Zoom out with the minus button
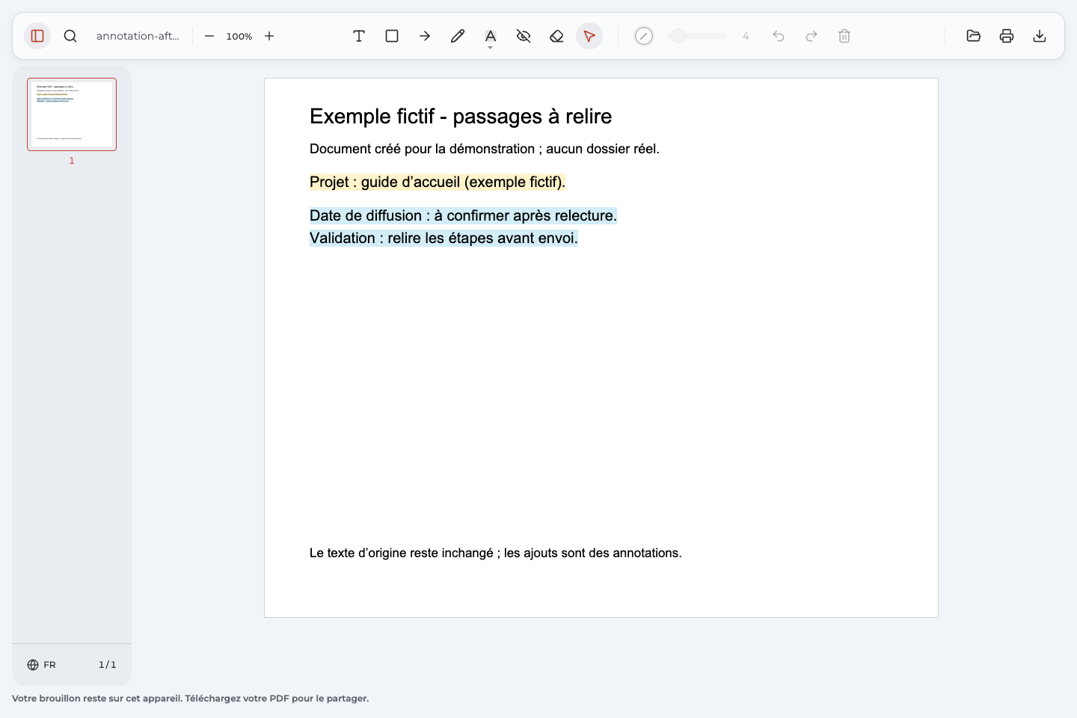Screen dimensions: 1077x718 (x=209, y=36)
